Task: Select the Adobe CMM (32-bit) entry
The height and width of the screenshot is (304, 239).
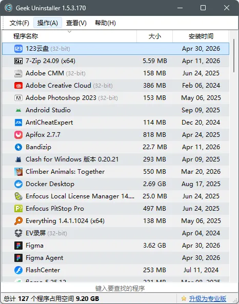Action: click(115, 73)
